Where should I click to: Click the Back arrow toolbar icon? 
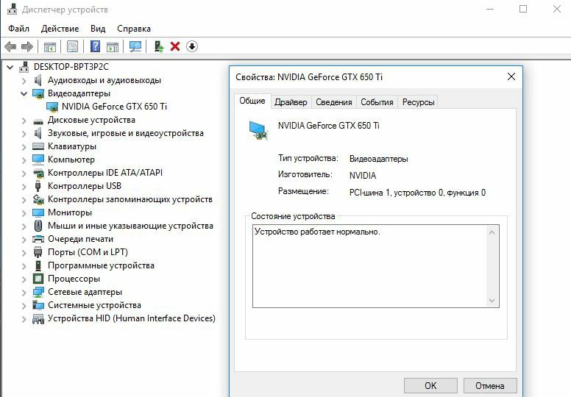click(10, 46)
